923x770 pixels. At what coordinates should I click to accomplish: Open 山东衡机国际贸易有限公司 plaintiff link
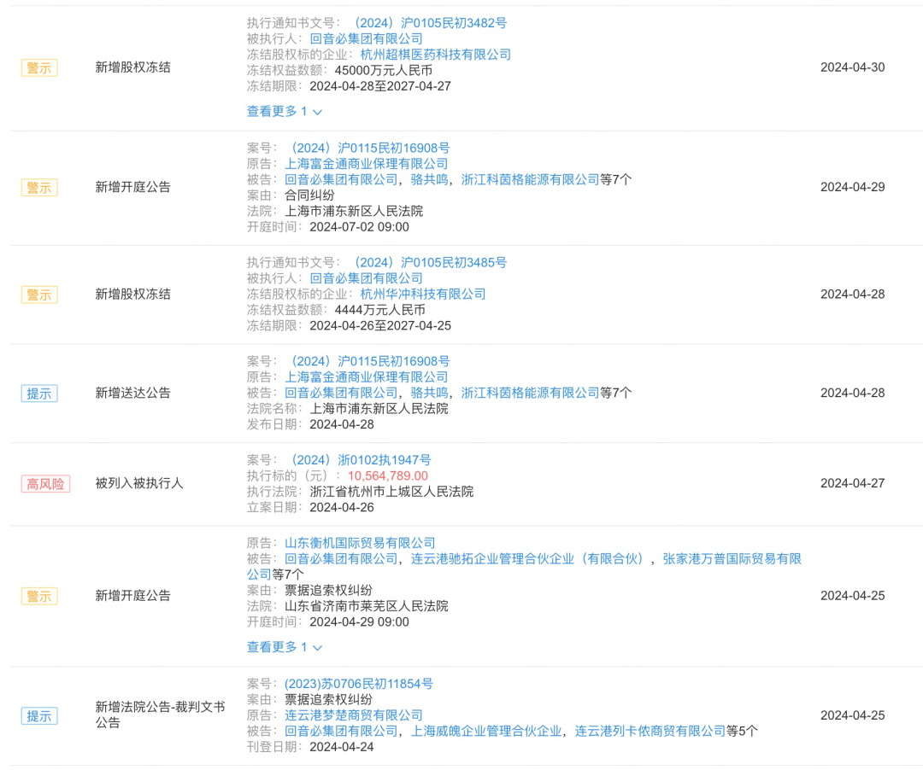360,543
